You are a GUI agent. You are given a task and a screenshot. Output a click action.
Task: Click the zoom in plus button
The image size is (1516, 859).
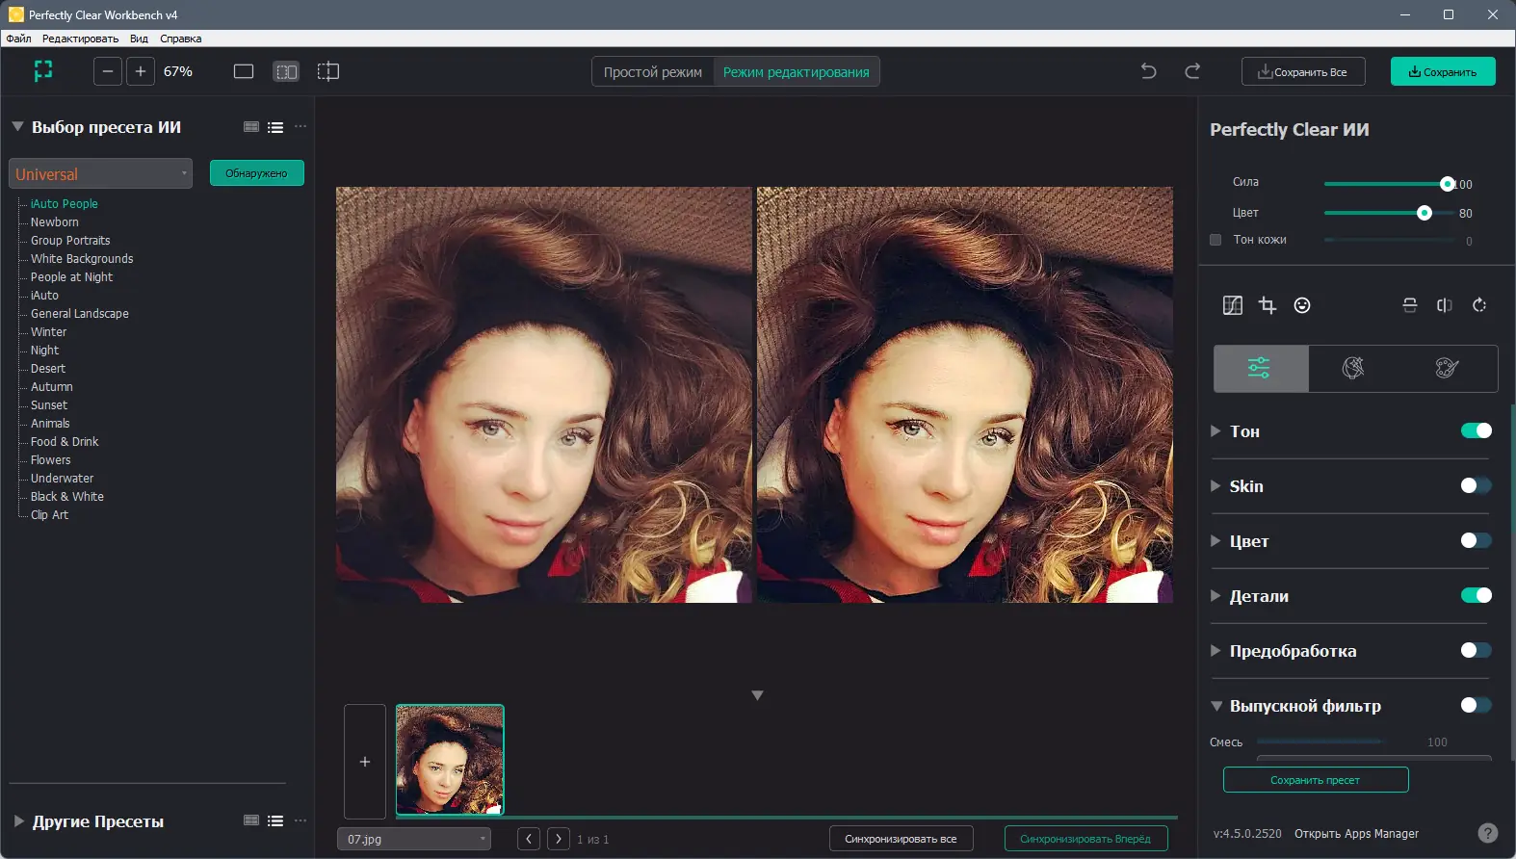[x=141, y=71]
